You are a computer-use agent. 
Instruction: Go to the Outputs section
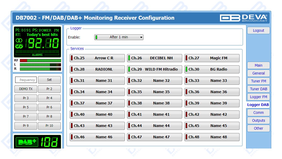(x=258, y=120)
